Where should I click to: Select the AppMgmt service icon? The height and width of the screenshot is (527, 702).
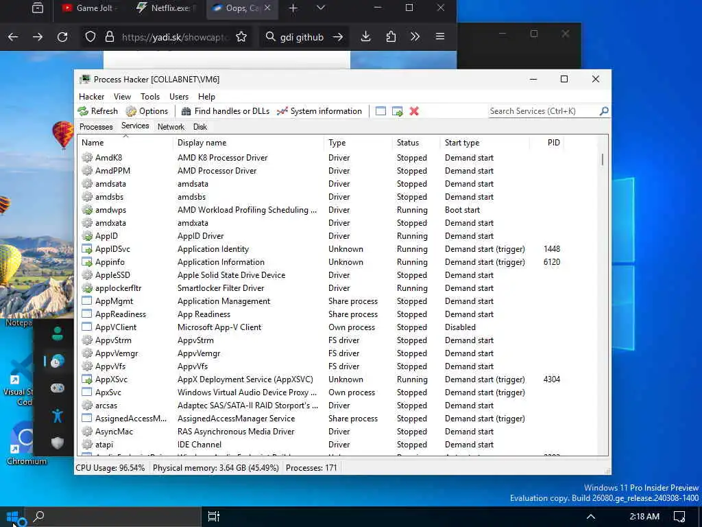87,301
